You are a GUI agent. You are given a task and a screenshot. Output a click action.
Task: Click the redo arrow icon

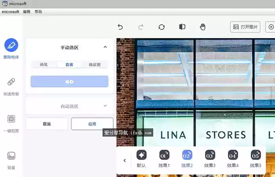click(141, 27)
